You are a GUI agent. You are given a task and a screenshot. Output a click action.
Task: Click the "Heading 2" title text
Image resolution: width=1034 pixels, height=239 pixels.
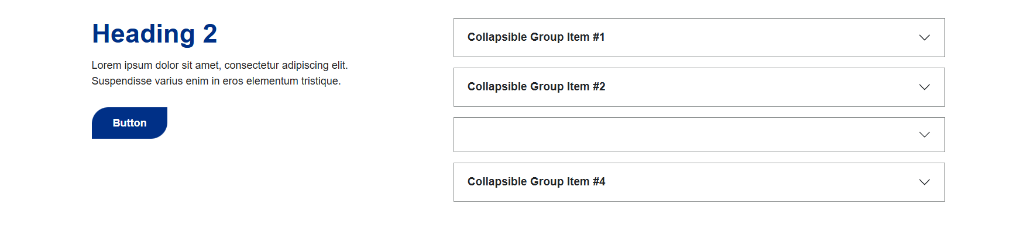(154, 34)
